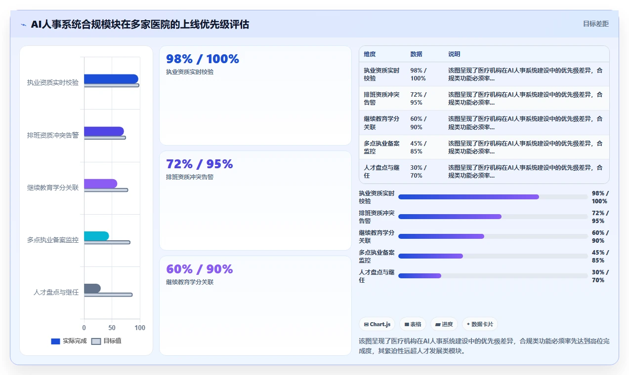This screenshot has height=375, width=629.
Task: Select the Chart.js chip
Action: (x=377, y=324)
